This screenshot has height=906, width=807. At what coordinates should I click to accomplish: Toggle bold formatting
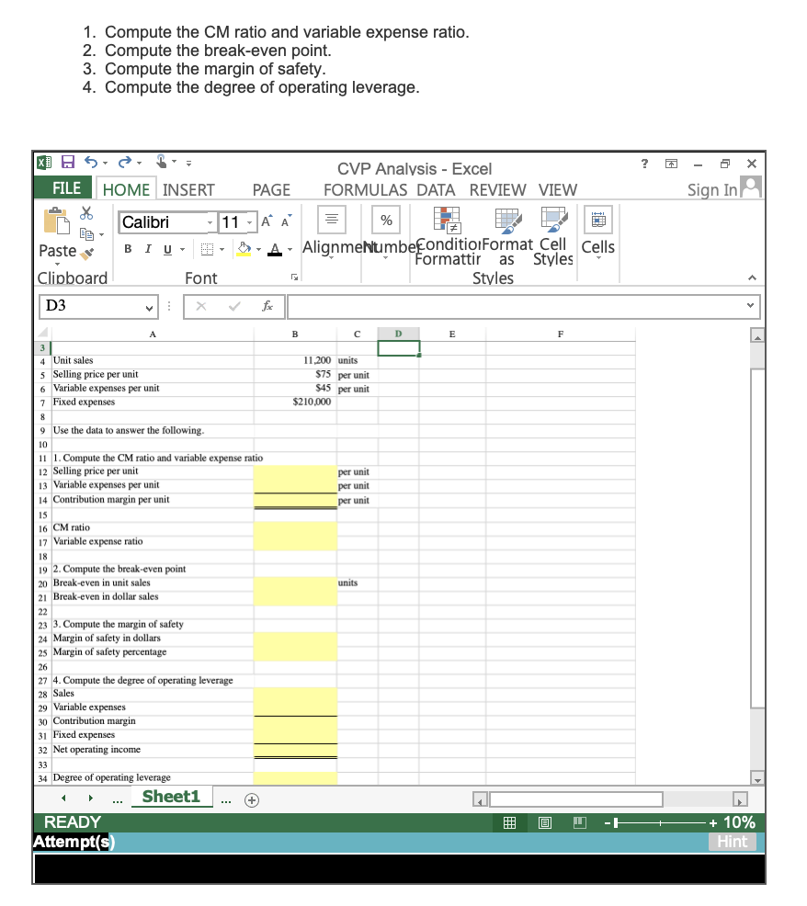(126, 249)
